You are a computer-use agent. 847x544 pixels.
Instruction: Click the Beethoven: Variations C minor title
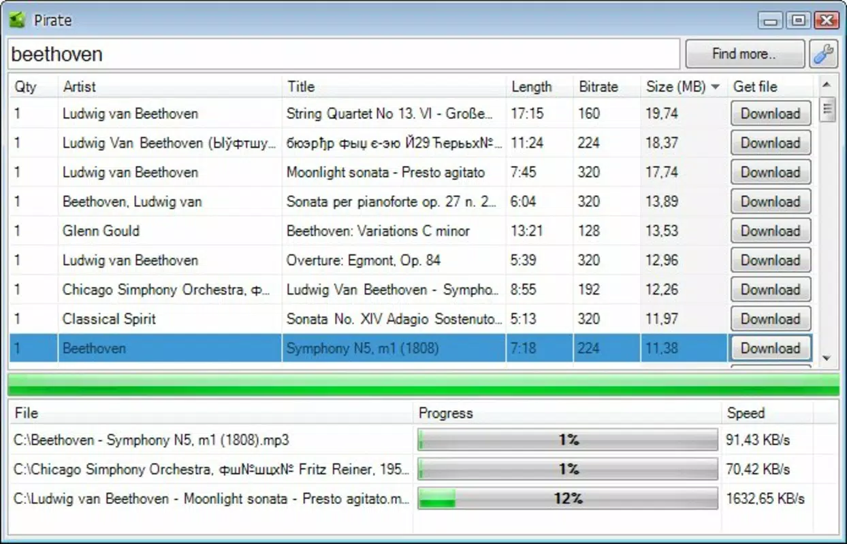coord(378,231)
